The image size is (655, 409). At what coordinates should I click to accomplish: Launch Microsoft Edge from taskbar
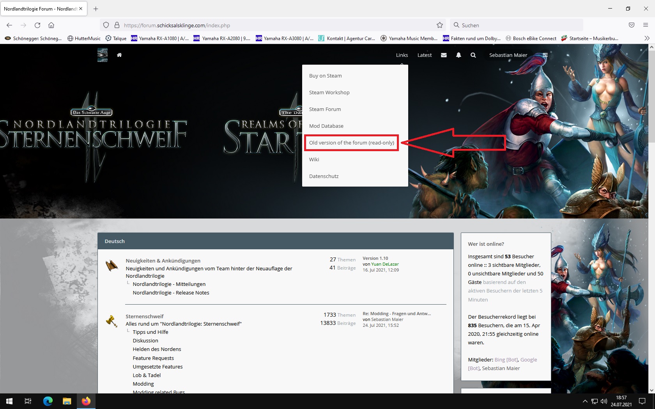tap(48, 401)
